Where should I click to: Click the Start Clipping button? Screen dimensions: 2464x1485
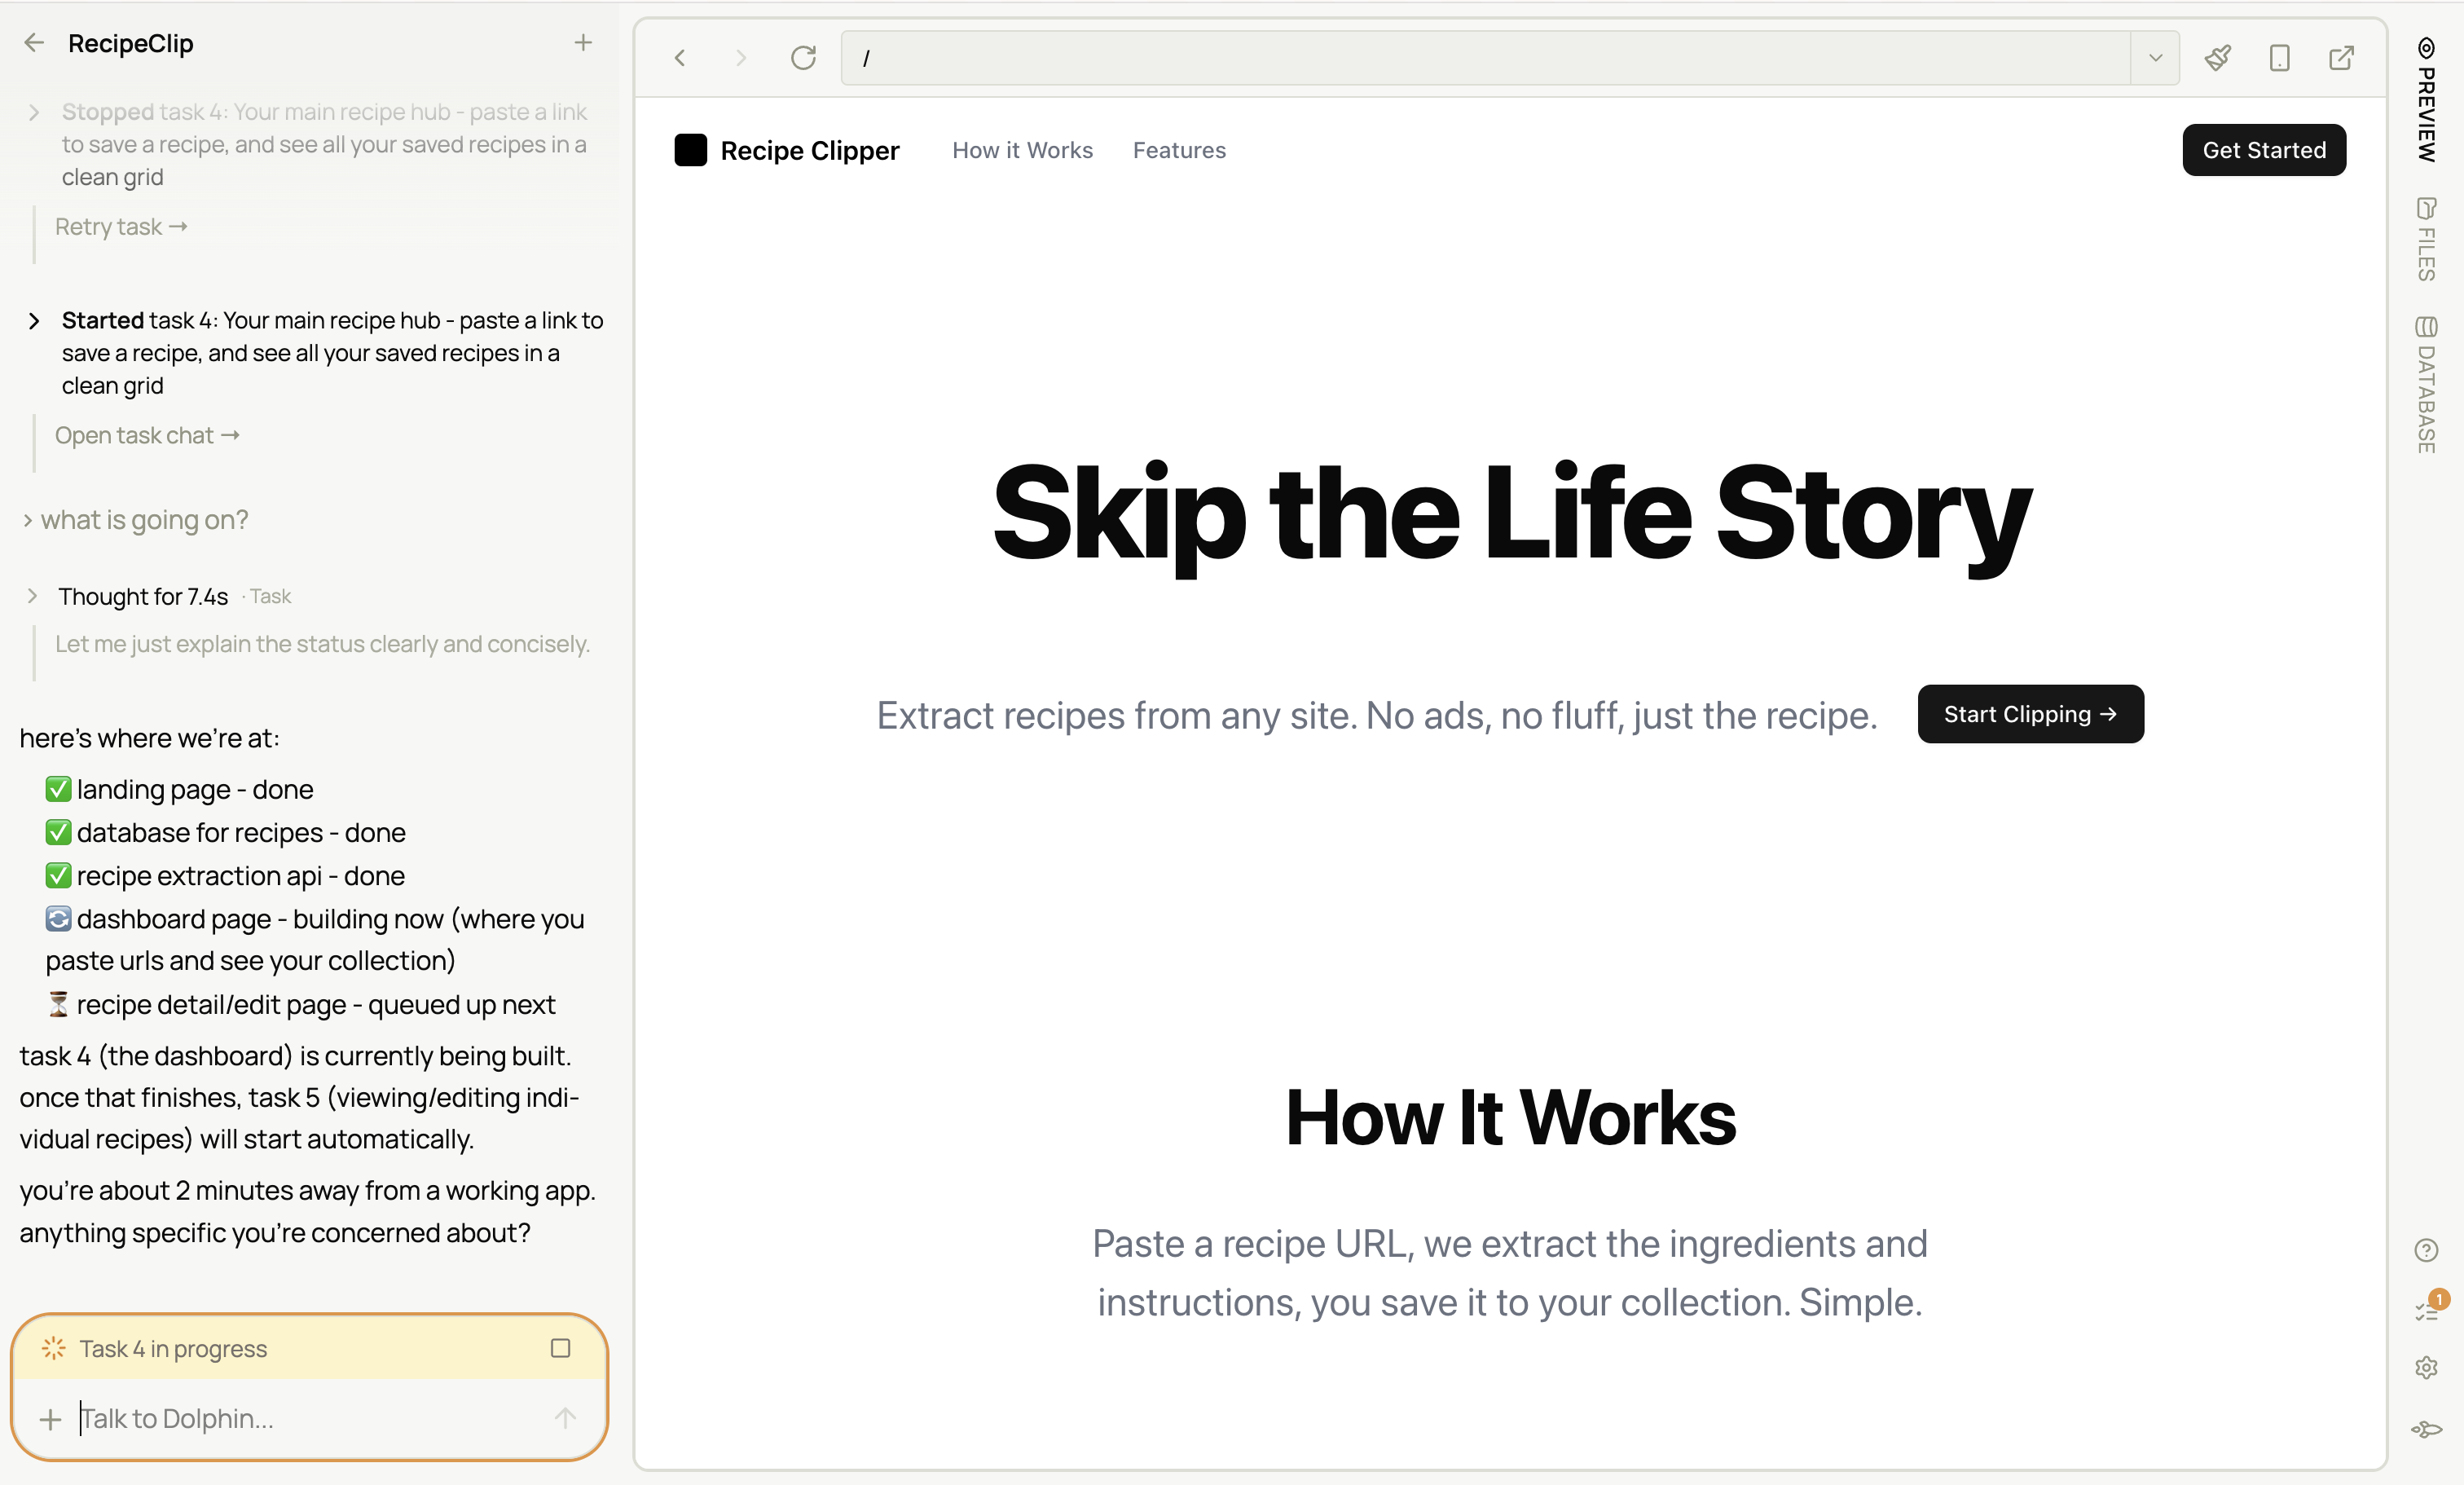[x=2030, y=714]
